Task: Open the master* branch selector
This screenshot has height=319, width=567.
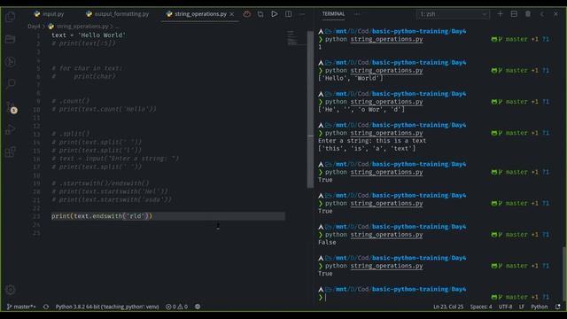Action: (x=21, y=307)
